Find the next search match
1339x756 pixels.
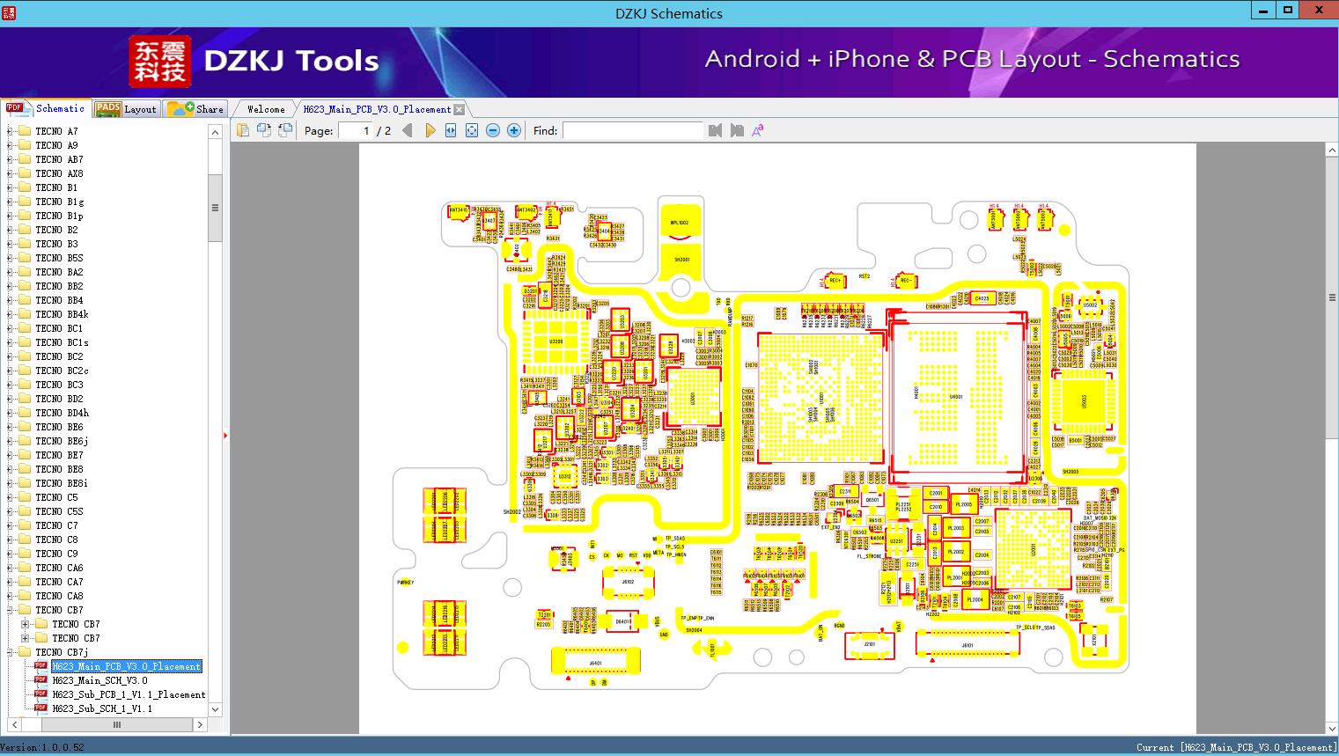737,130
